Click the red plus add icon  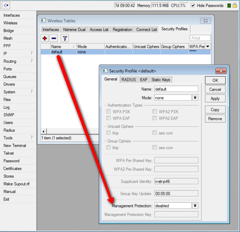point(45,38)
